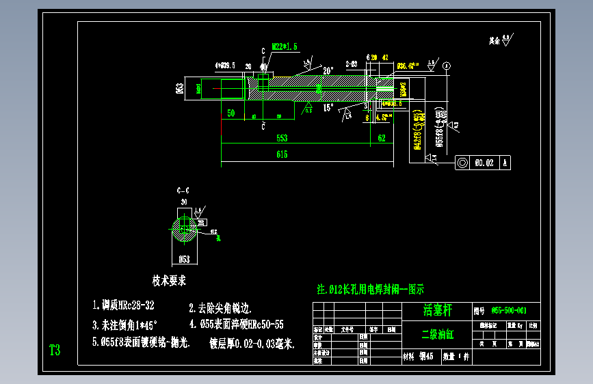Select the green note "注.Ø12长孔用电焊封闭--图示"
This screenshot has height=384, width=593.
point(371,290)
